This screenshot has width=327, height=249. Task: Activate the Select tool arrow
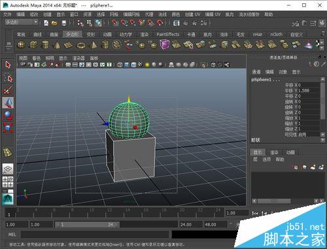click(8, 65)
